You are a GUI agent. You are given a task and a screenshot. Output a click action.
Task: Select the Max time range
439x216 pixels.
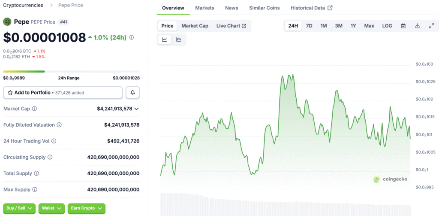369,26
